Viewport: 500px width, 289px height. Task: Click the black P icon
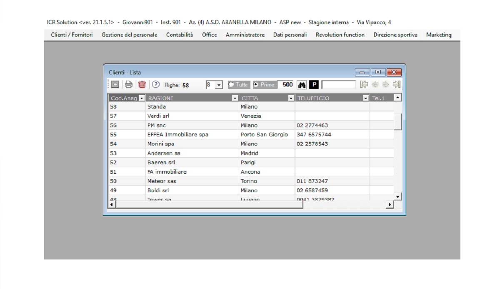314,85
